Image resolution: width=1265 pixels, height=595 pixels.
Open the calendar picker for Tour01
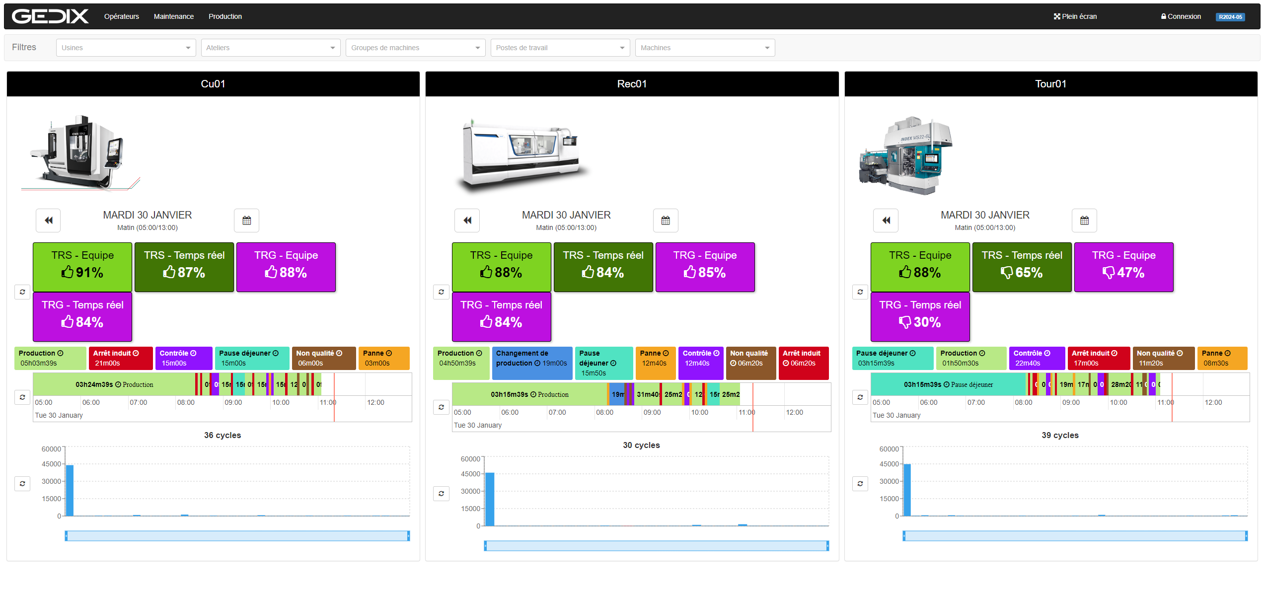pos(1084,221)
